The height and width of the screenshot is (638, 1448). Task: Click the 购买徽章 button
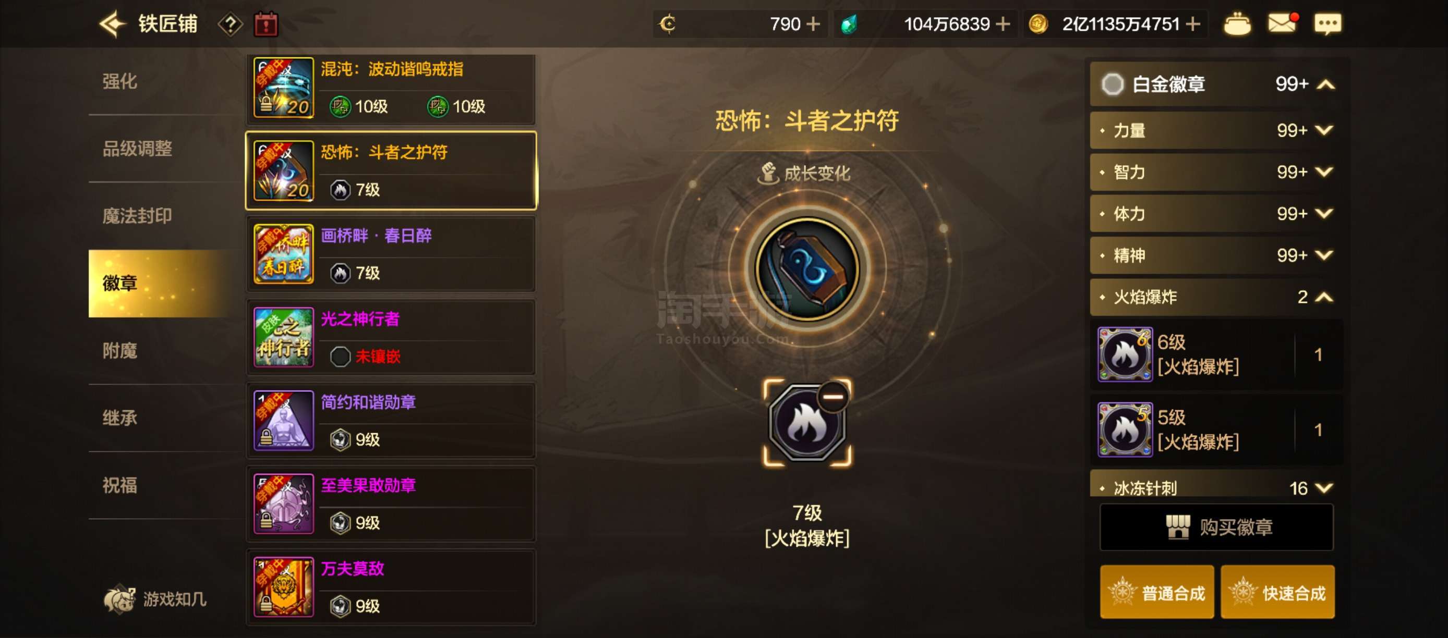1216,527
